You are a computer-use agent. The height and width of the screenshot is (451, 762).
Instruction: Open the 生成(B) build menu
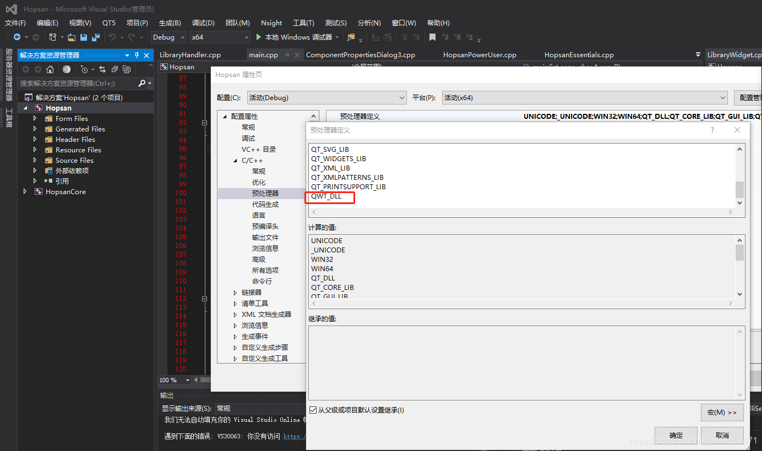coord(170,23)
